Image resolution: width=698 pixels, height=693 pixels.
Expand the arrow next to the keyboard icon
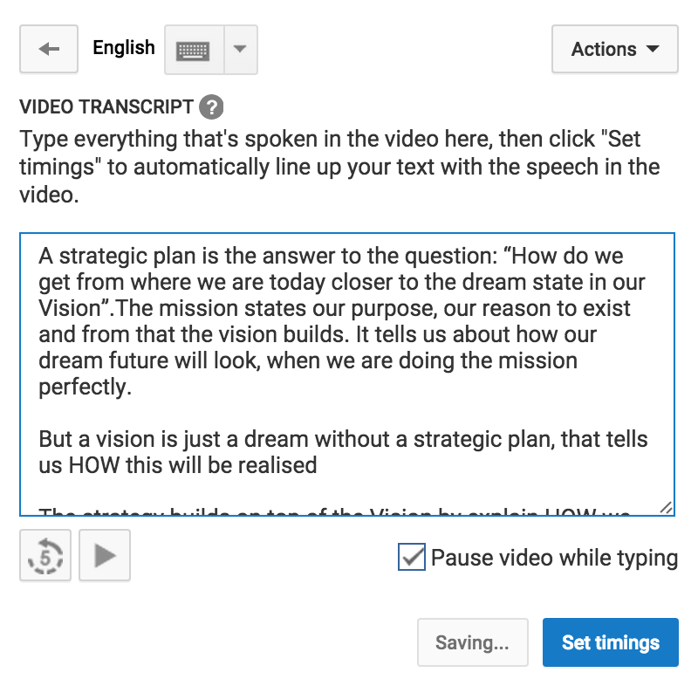pyautogui.click(x=241, y=50)
